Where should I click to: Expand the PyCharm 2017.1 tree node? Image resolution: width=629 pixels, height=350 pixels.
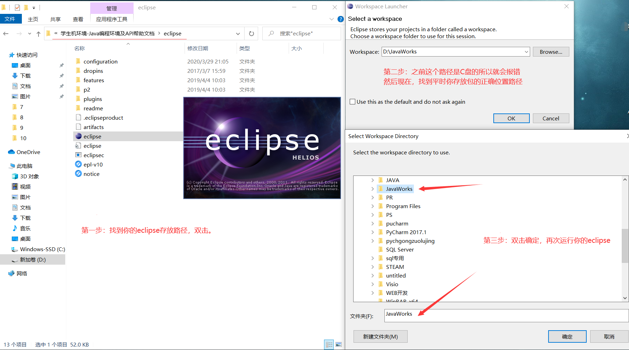coord(373,232)
